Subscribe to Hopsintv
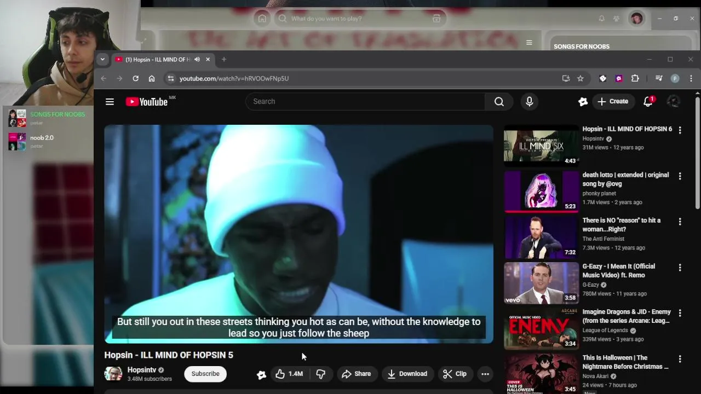Screen dimensions: 701x394 pos(205,374)
